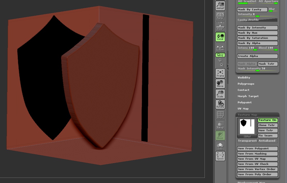Select the Move view icon
Screen dimensions: 287x183
tap(220, 84)
